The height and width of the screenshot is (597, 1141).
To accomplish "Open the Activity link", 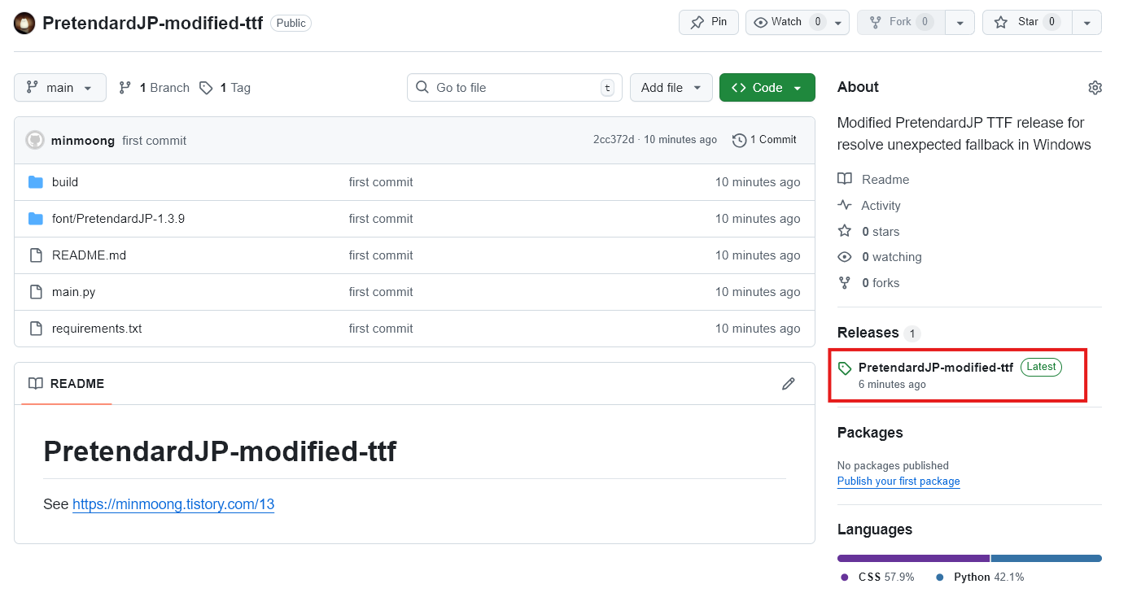I will 869,206.
